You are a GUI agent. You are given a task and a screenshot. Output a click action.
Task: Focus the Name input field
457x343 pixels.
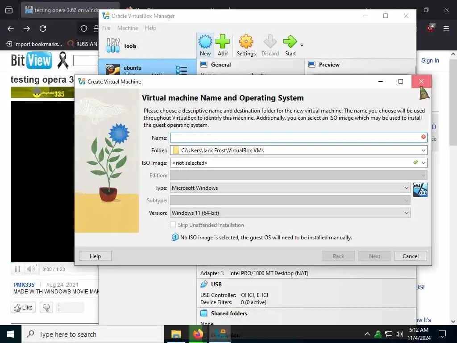pyautogui.click(x=299, y=138)
